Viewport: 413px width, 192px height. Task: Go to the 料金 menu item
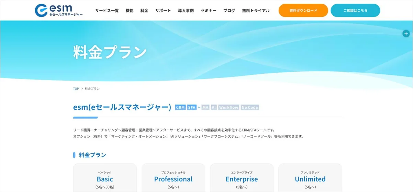point(144,11)
